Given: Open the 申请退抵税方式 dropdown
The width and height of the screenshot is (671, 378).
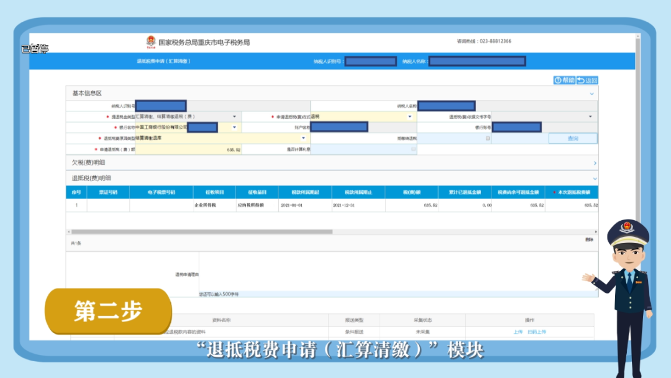Looking at the screenshot, I should [x=409, y=116].
